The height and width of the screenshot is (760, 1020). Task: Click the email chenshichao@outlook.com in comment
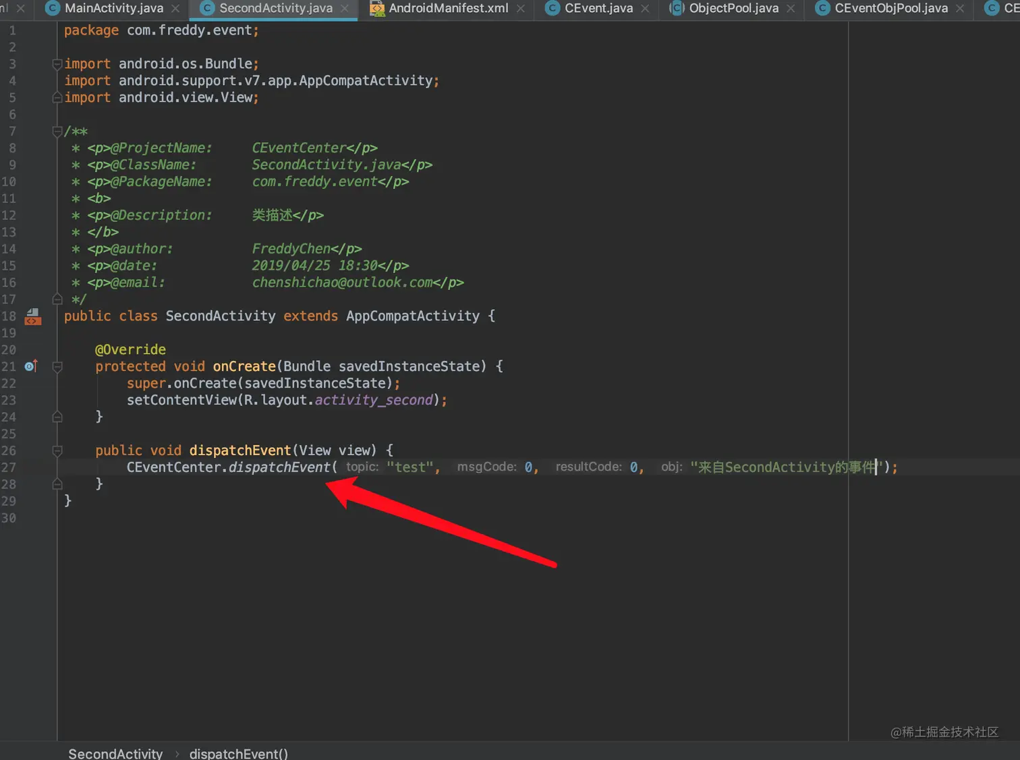(342, 283)
